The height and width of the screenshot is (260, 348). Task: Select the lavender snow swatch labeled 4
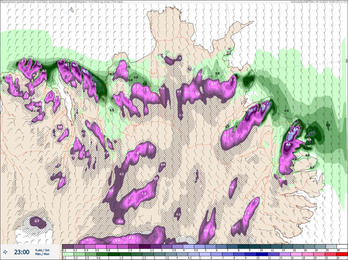tap(188, 246)
